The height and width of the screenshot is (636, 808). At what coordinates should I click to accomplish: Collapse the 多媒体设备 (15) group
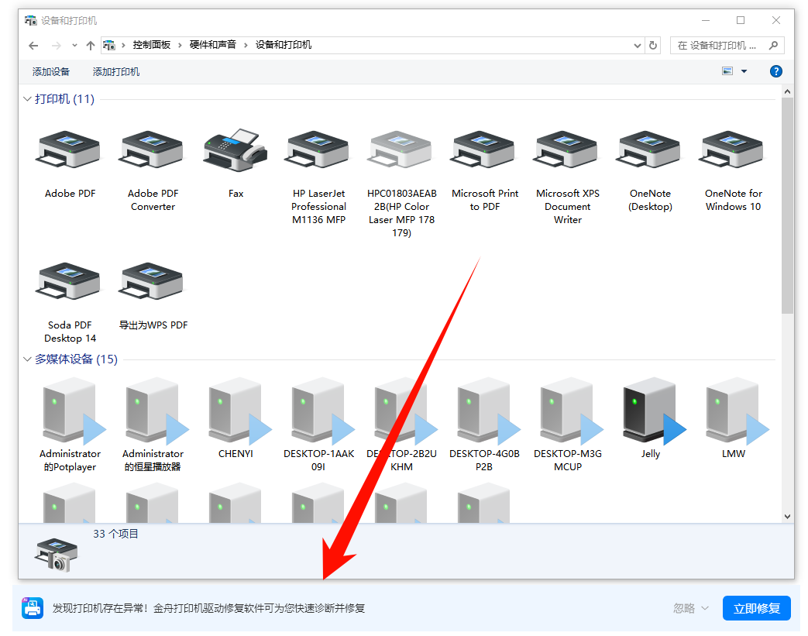(27, 359)
